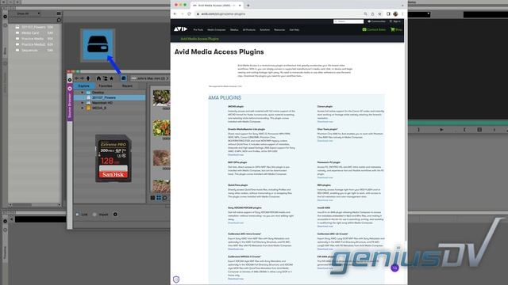Open Sibelius menu on Avid site
Image resolution: width=508 pixels, height=285 pixels.
[x=234, y=30]
